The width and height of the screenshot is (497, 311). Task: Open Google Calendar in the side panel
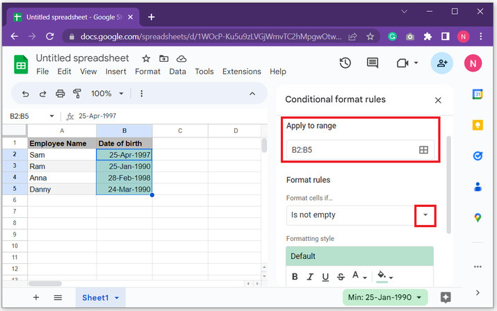click(478, 94)
